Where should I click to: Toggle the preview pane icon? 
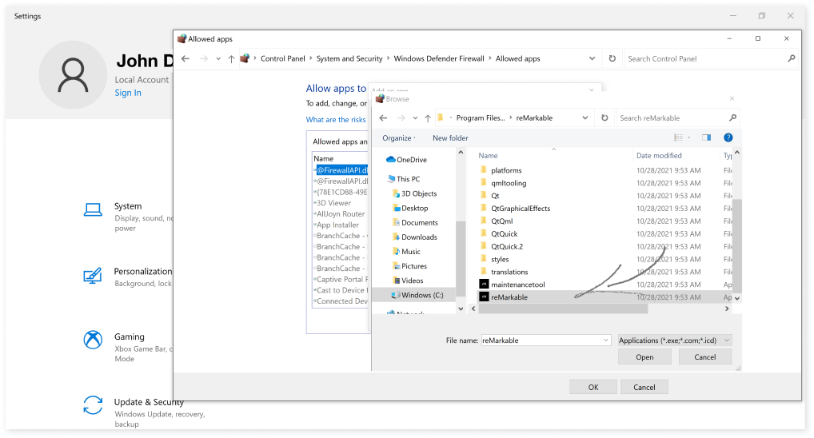[x=706, y=138]
